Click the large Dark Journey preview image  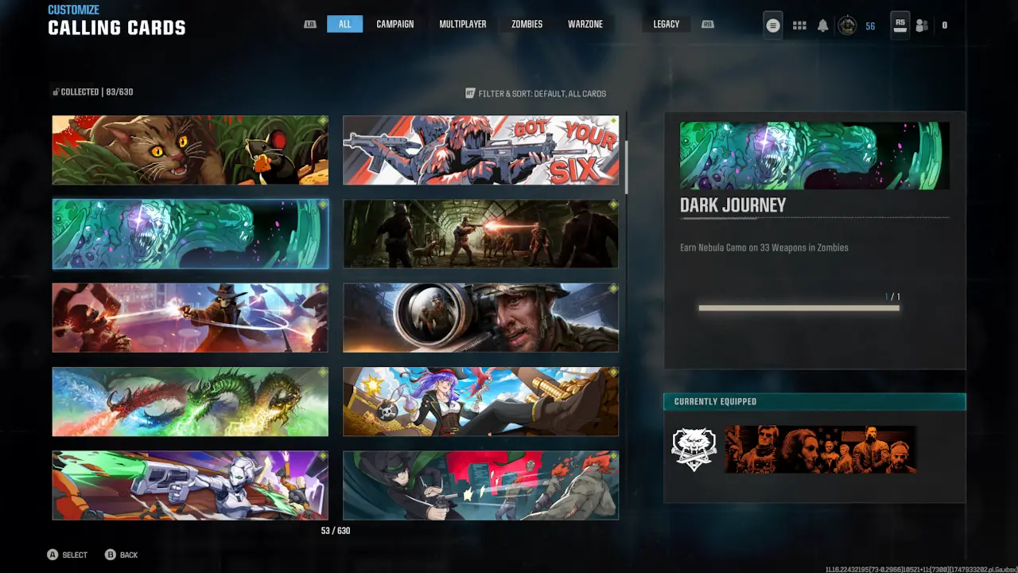[814, 155]
